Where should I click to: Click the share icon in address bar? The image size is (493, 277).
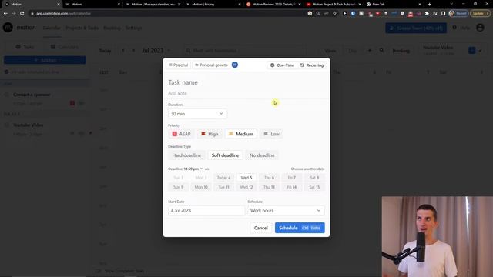327,14
